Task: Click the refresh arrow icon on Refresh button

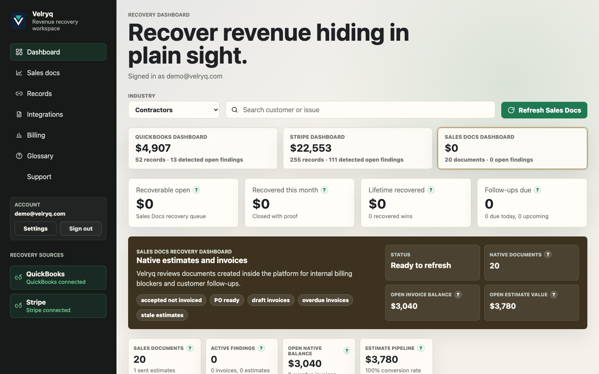Action: click(x=511, y=110)
